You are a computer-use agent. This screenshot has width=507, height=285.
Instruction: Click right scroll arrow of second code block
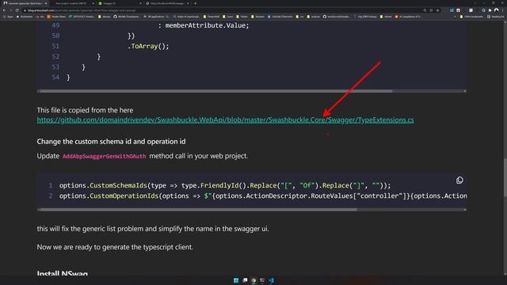tap(465, 210)
